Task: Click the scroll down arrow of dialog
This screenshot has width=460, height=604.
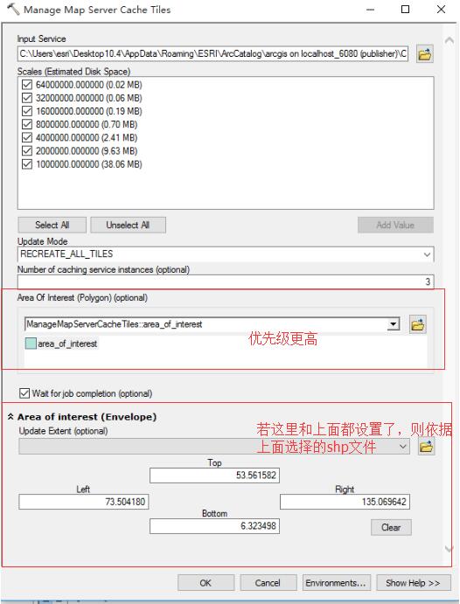Action: click(x=449, y=549)
